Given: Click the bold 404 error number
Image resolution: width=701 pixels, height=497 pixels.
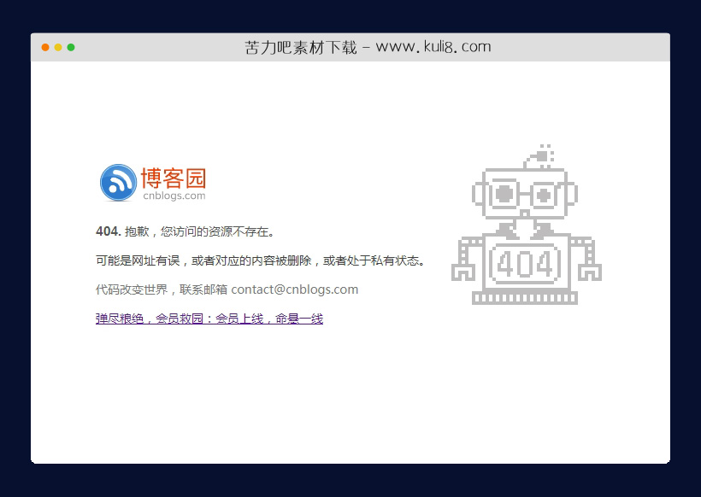Looking at the screenshot, I should pyautogui.click(x=104, y=231).
